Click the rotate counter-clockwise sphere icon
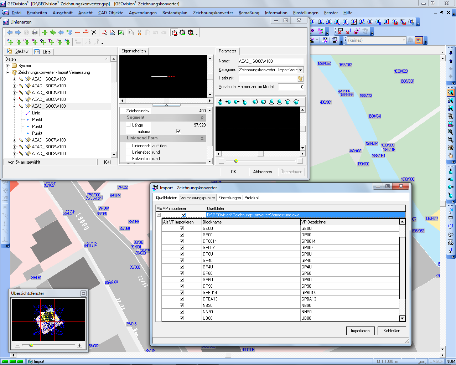This screenshot has width=456, height=365. [287, 102]
